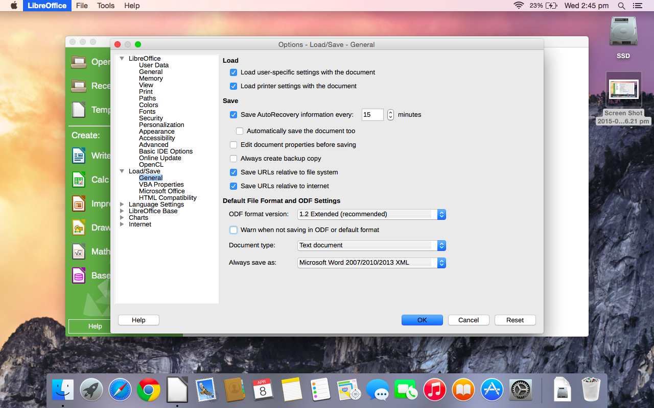This screenshot has width=654, height=408.
Task: Open the Document type dropdown
Action: [371, 245]
